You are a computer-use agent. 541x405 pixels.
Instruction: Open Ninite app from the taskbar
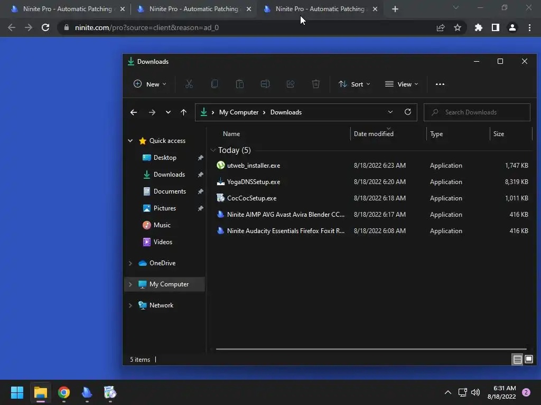tap(87, 392)
